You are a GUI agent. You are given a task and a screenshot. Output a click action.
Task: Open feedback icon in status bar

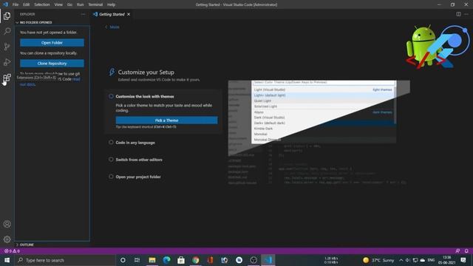point(457,251)
